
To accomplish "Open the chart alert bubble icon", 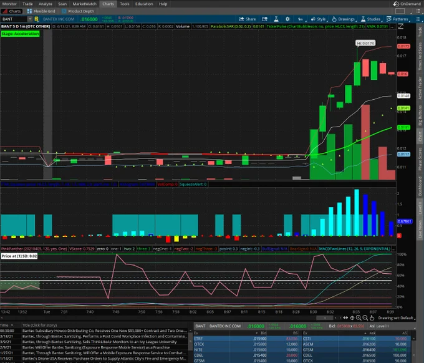I will (x=264, y=19).
